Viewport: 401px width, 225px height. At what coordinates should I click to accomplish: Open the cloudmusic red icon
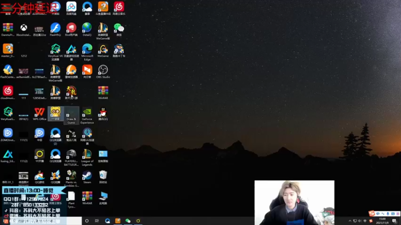(x=8, y=92)
